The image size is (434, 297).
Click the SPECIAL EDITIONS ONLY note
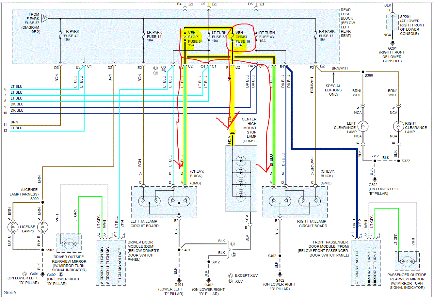pyautogui.click(x=333, y=90)
